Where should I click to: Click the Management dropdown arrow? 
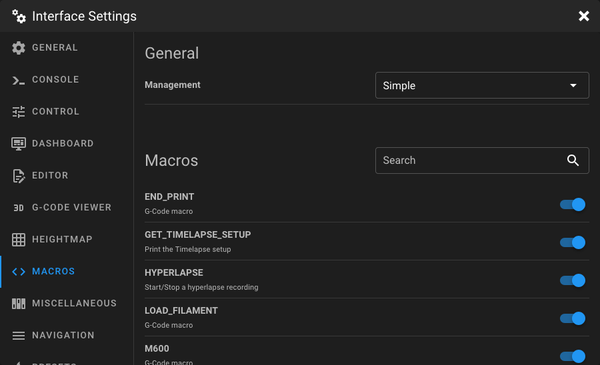tap(573, 85)
